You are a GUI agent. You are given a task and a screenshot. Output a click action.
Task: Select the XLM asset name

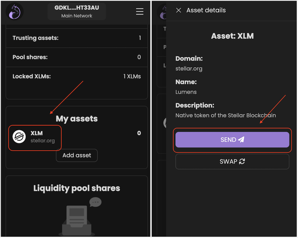[x=37, y=133]
